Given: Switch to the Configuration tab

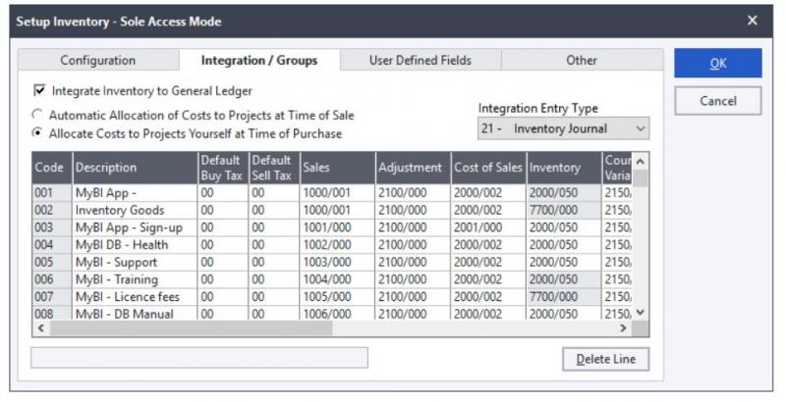Looking at the screenshot, I should [x=98, y=61].
